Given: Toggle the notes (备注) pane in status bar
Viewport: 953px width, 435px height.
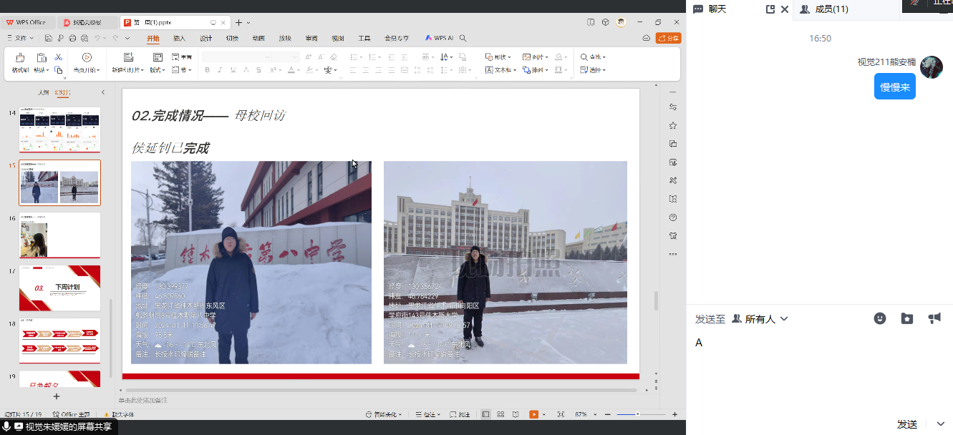Looking at the screenshot, I should [430, 414].
